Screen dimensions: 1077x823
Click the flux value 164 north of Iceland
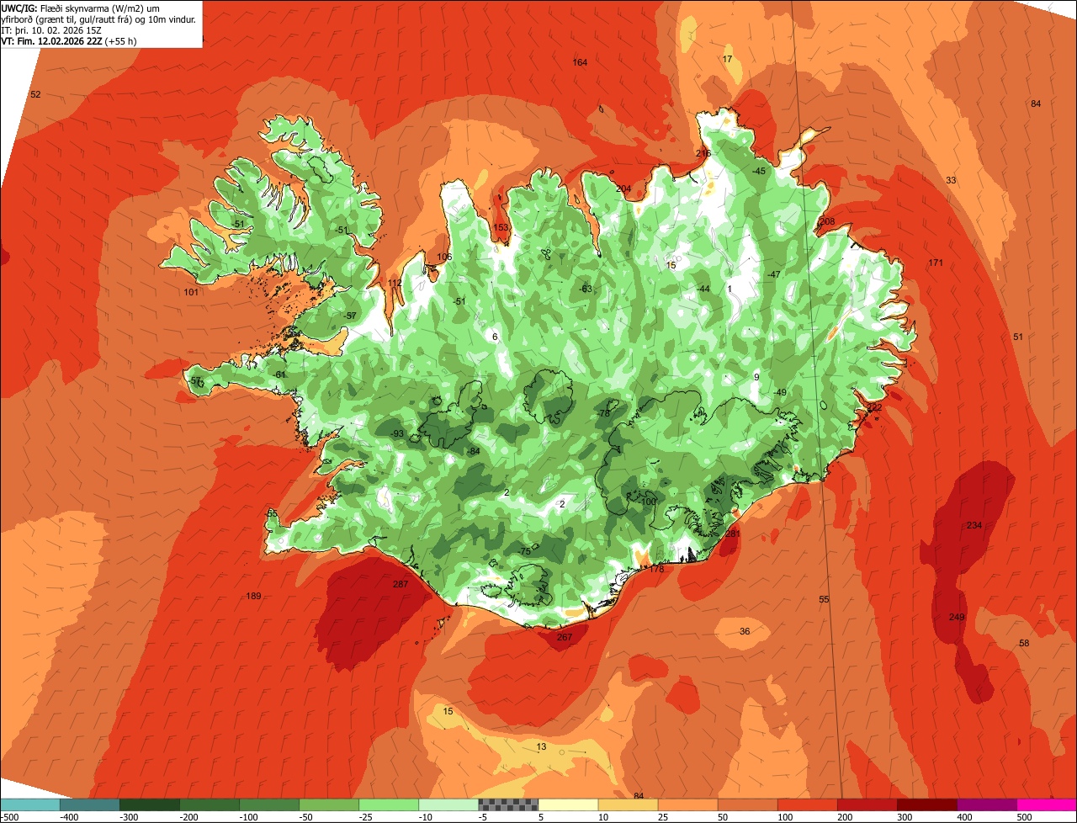coord(580,62)
